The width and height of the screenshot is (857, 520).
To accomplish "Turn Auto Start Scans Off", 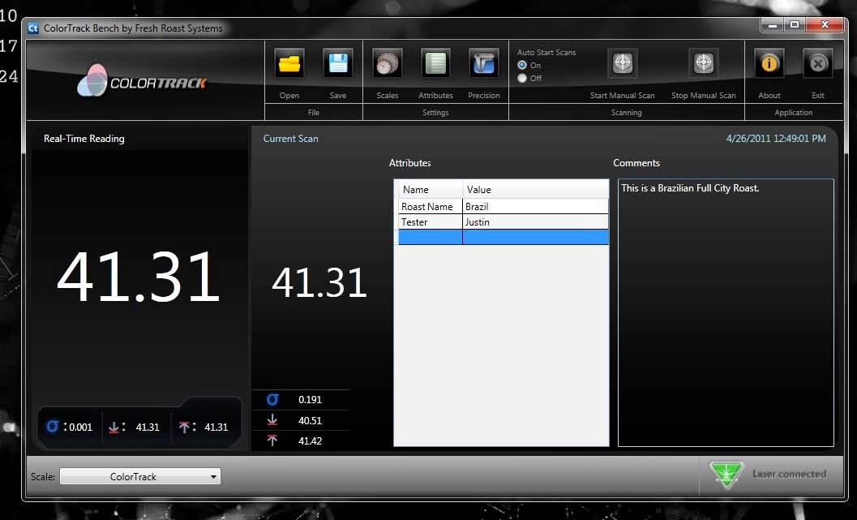I will pos(522,78).
